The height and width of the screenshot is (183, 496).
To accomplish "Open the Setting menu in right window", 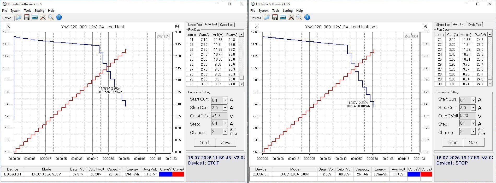I will [x=288, y=11].
